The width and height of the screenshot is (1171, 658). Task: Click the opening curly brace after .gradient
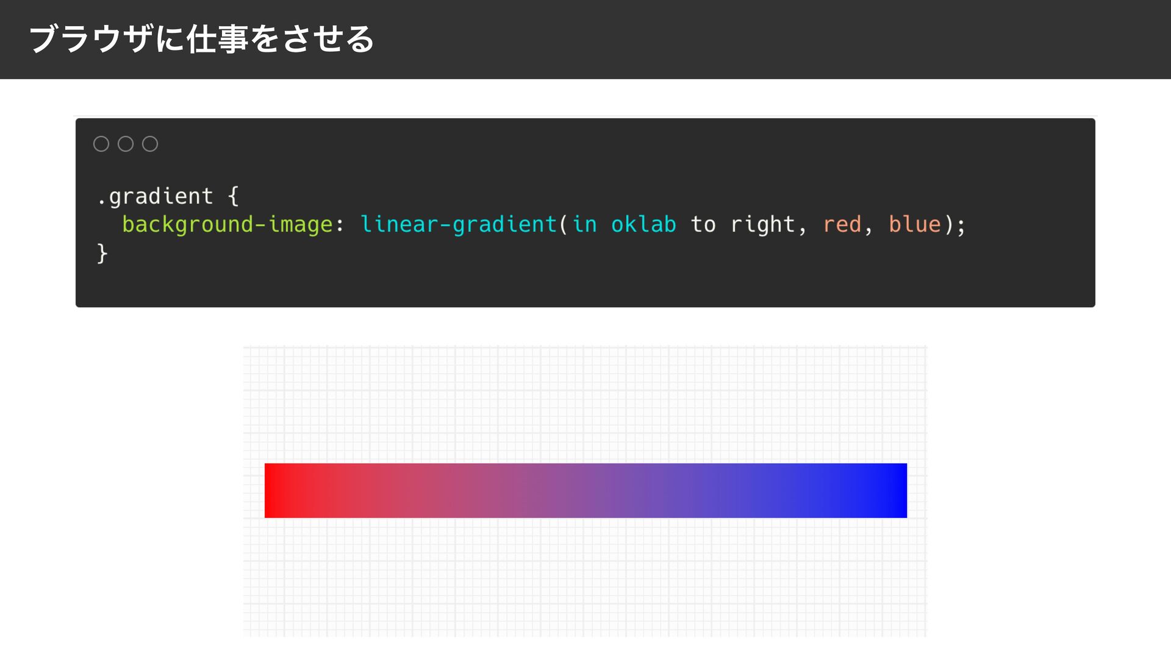click(233, 196)
